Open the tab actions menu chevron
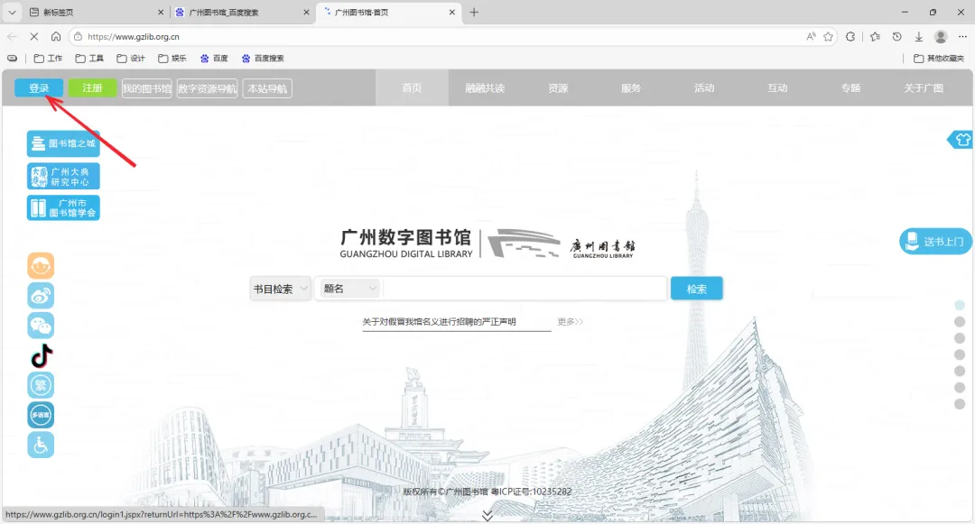975x524 pixels. coord(12,13)
